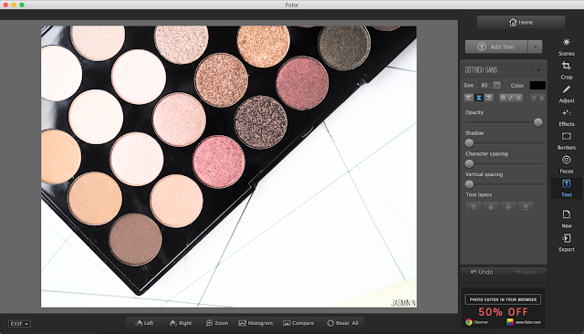Click the Export icon
The height and width of the screenshot is (334, 584).
(x=566, y=243)
